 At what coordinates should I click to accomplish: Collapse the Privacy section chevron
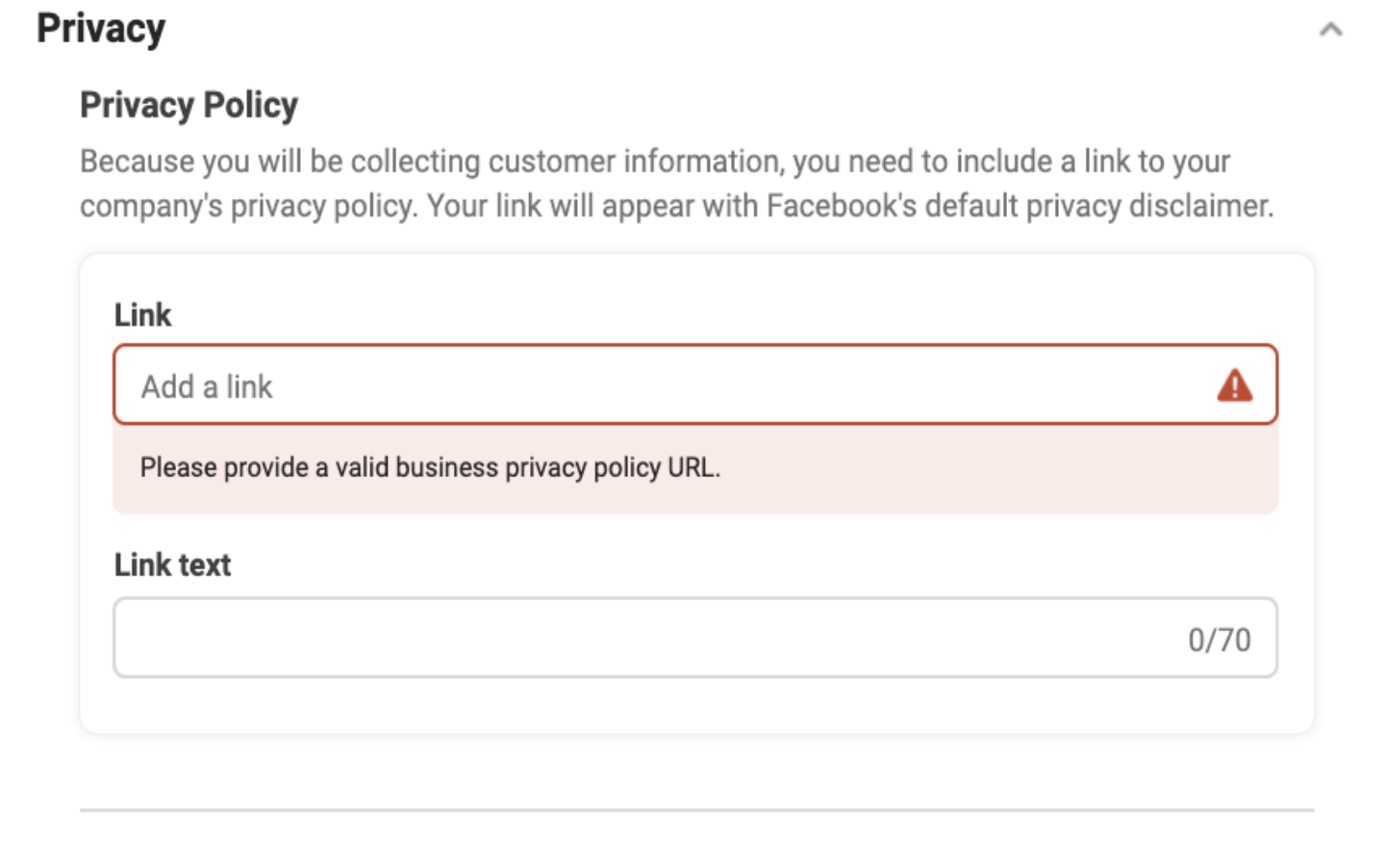click(x=1331, y=30)
